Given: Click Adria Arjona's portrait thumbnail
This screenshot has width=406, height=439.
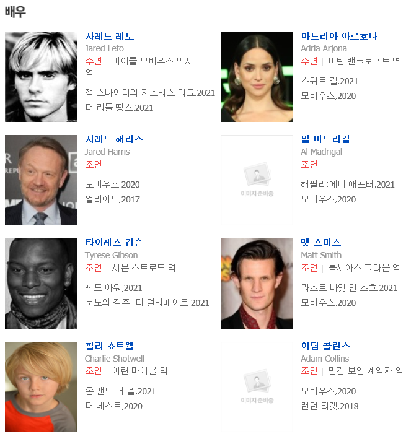Looking at the screenshot, I should (257, 77).
